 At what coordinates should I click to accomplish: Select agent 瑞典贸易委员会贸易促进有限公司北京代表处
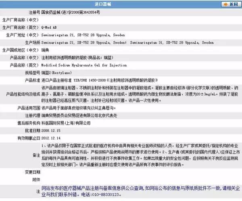pyautogui.click(x=79, y=115)
